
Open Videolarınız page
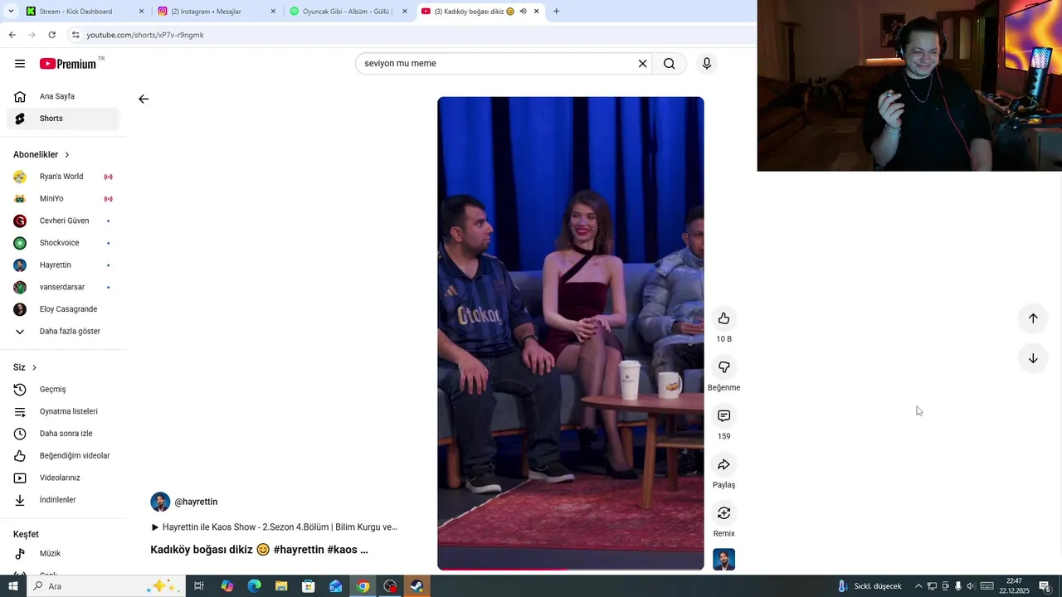click(63, 478)
